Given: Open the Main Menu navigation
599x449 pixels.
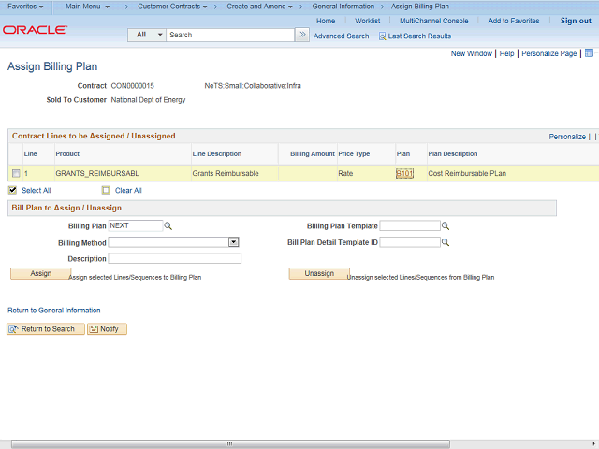Looking at the screenshot, I should 87,7.
